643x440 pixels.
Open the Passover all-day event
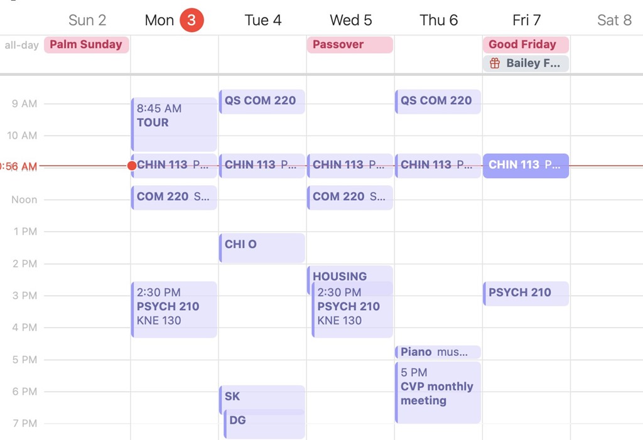(x=350, y=45)
